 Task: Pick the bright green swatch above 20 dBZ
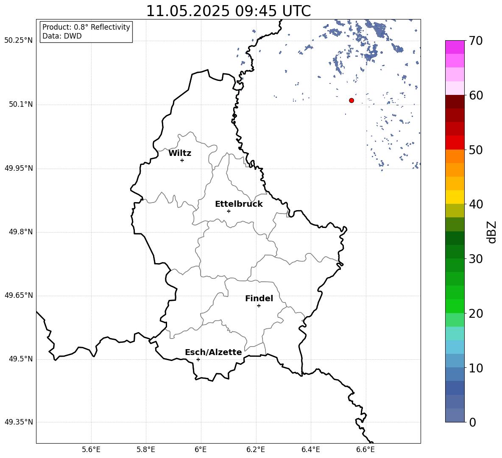455,306
